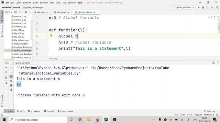This screenshot has height=123, width=220.
Task: Open File Explorer from the taskbar
Action: coord(89,120)
